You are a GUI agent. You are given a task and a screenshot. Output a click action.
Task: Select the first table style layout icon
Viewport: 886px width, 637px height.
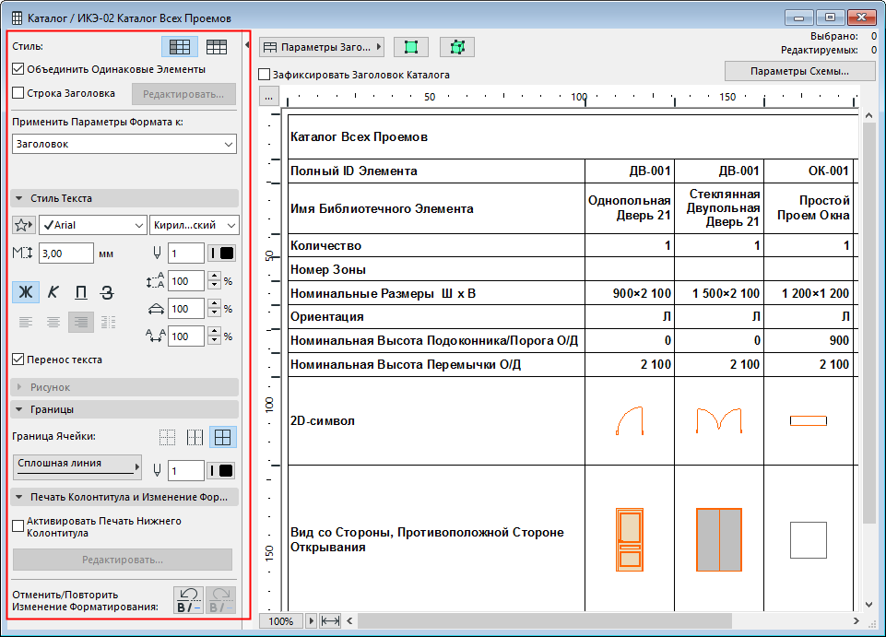[x=179, y=47]
